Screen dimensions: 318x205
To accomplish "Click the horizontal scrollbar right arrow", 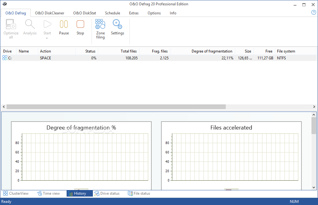I will coord(314,107).
